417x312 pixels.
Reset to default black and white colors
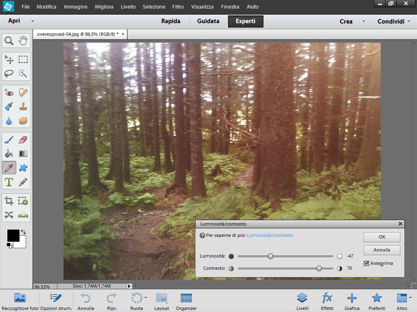pos(9,245)
